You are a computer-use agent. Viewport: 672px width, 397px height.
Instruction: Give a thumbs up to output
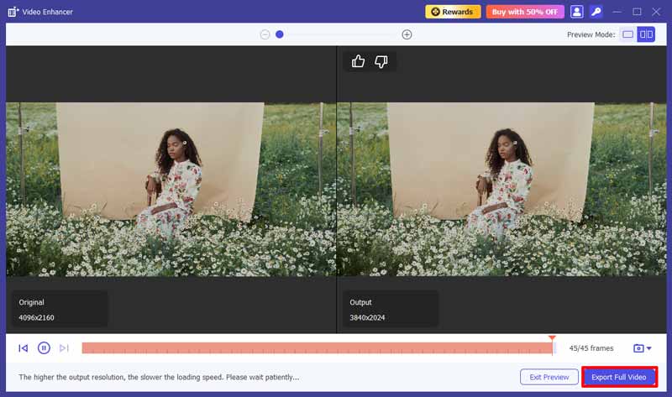point(359,61)
